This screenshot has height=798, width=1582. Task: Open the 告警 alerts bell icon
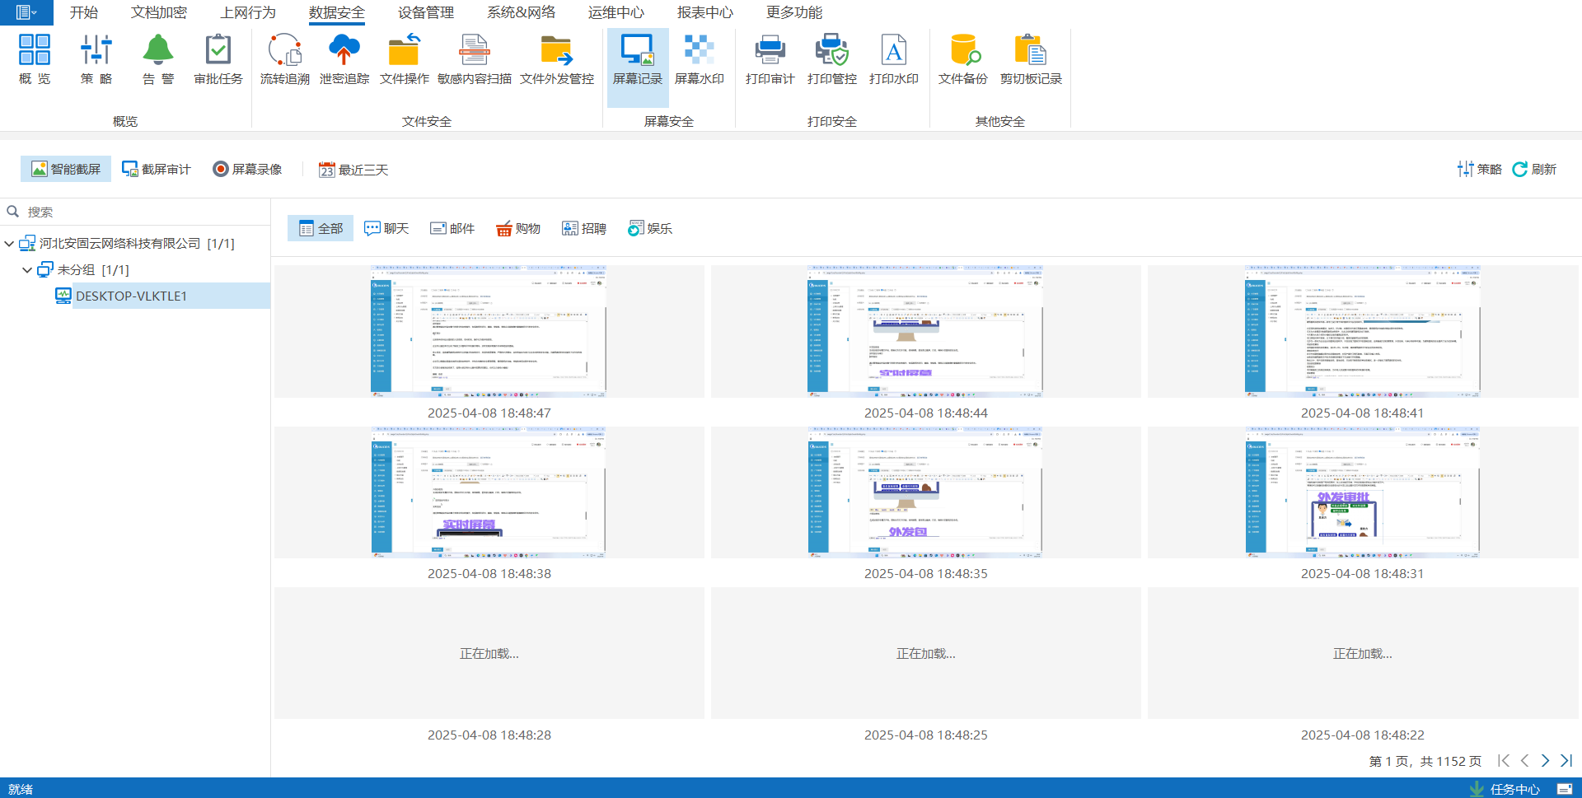pyautogui.click(x=158, y=59)
